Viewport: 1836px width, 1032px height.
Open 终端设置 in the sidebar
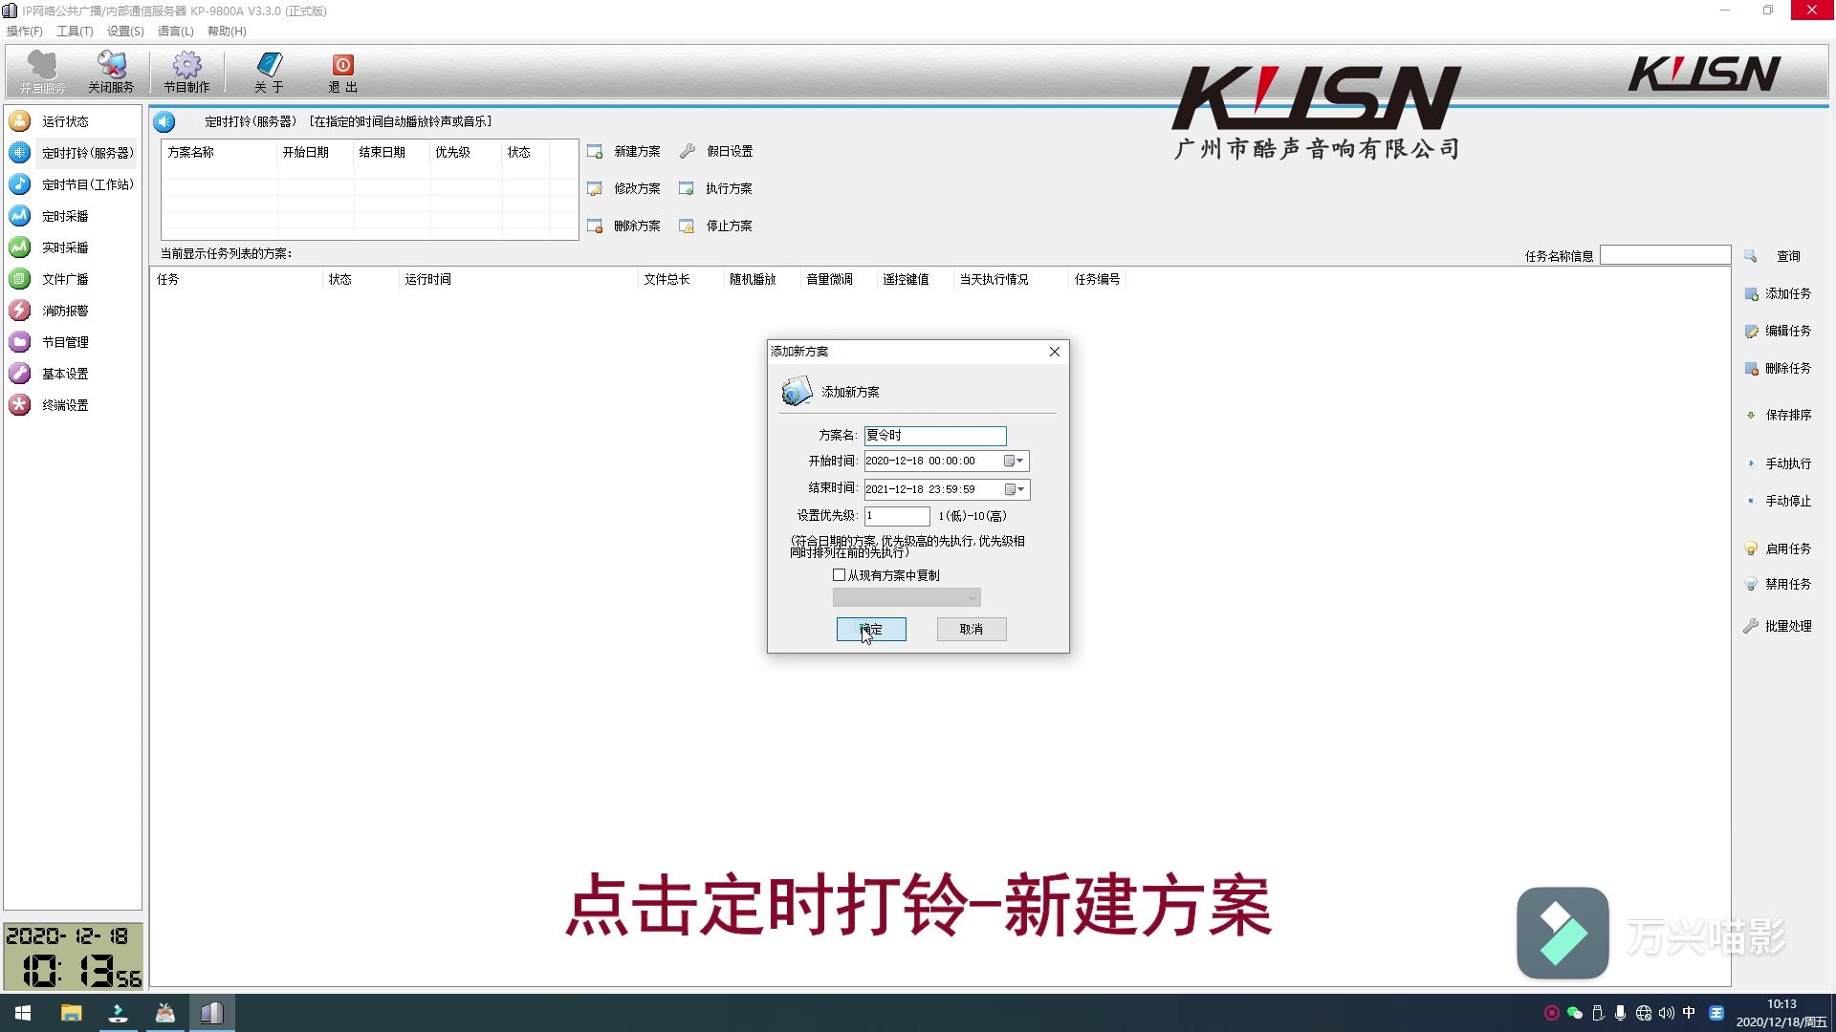click(x=65, y=405)
